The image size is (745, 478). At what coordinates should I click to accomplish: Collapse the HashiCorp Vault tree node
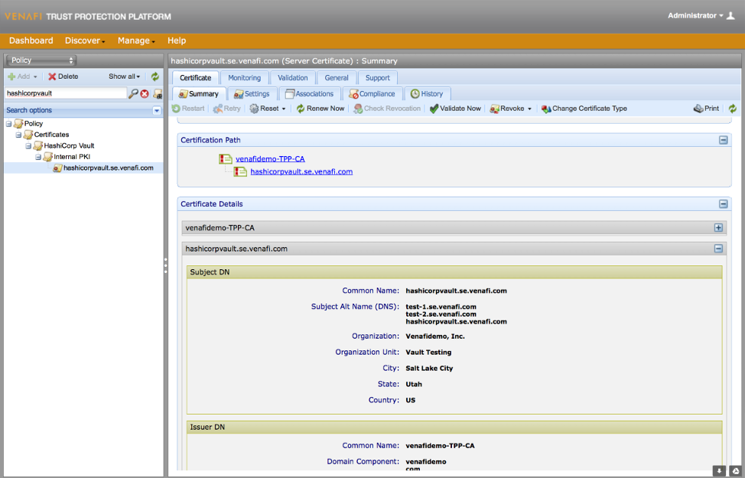tap(28, 146)
